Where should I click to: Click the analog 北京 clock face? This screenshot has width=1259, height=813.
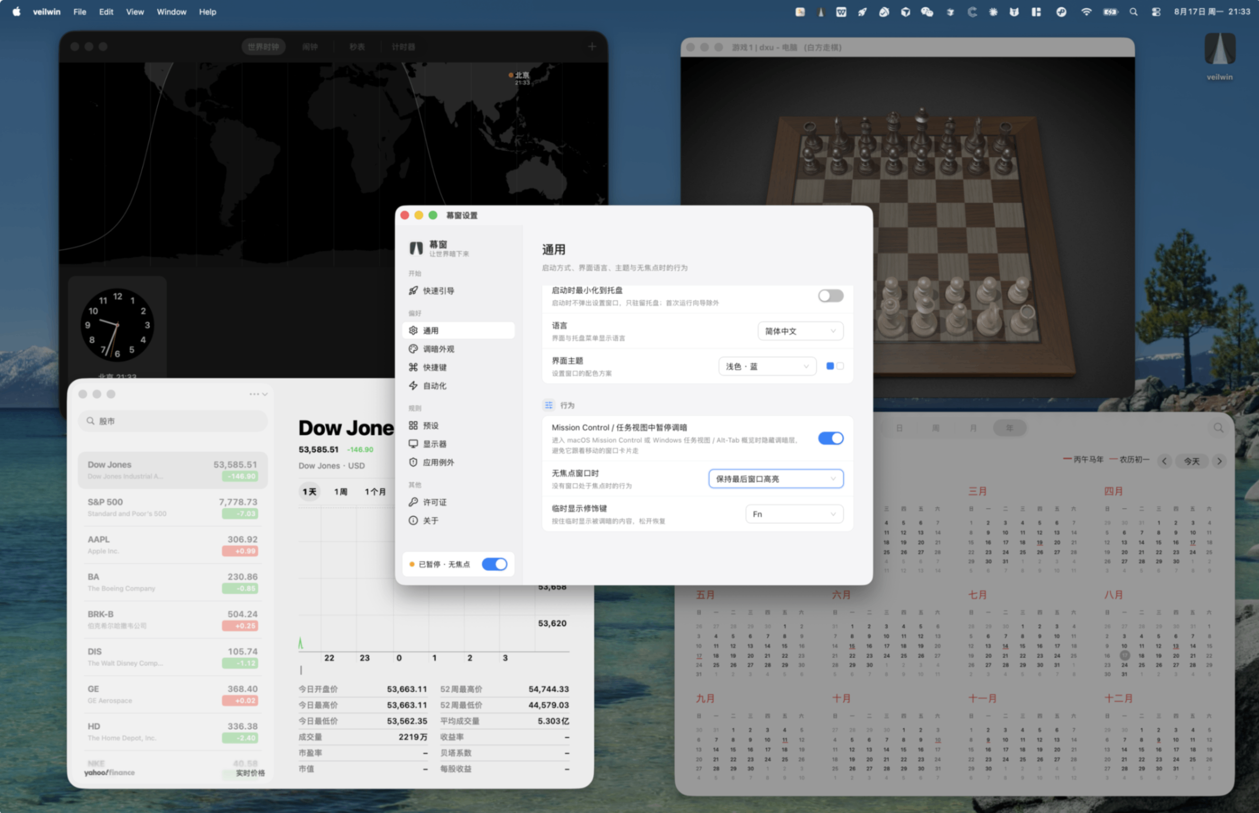click(x=117, y=325)
